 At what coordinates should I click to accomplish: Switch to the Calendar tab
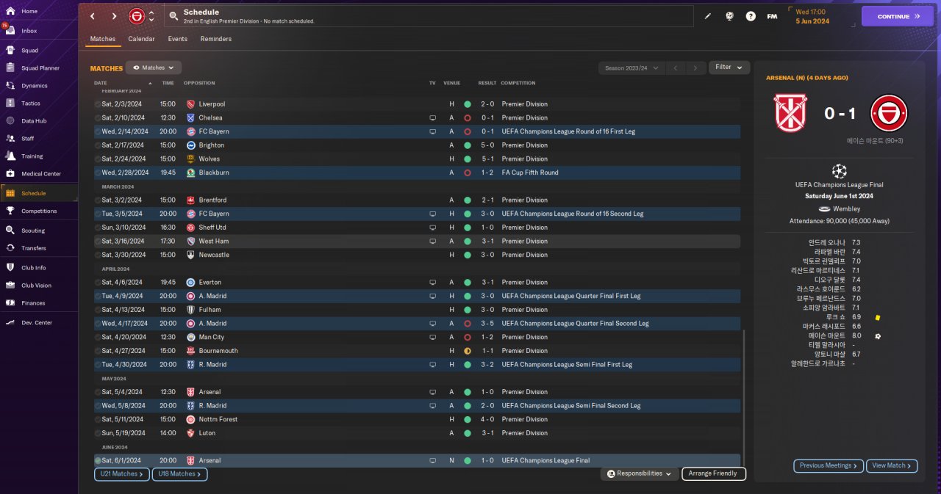pos(141,39)
